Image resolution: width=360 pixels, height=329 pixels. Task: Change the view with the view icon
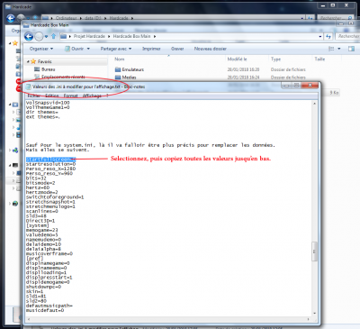coord(331,49)
